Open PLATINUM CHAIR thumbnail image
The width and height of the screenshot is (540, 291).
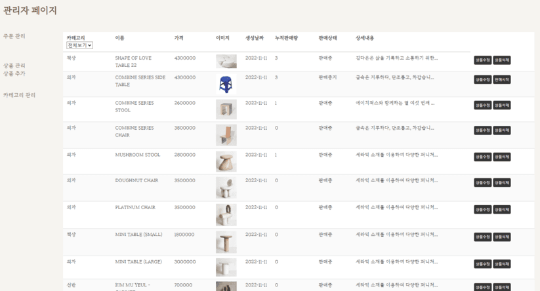point(226,215)
